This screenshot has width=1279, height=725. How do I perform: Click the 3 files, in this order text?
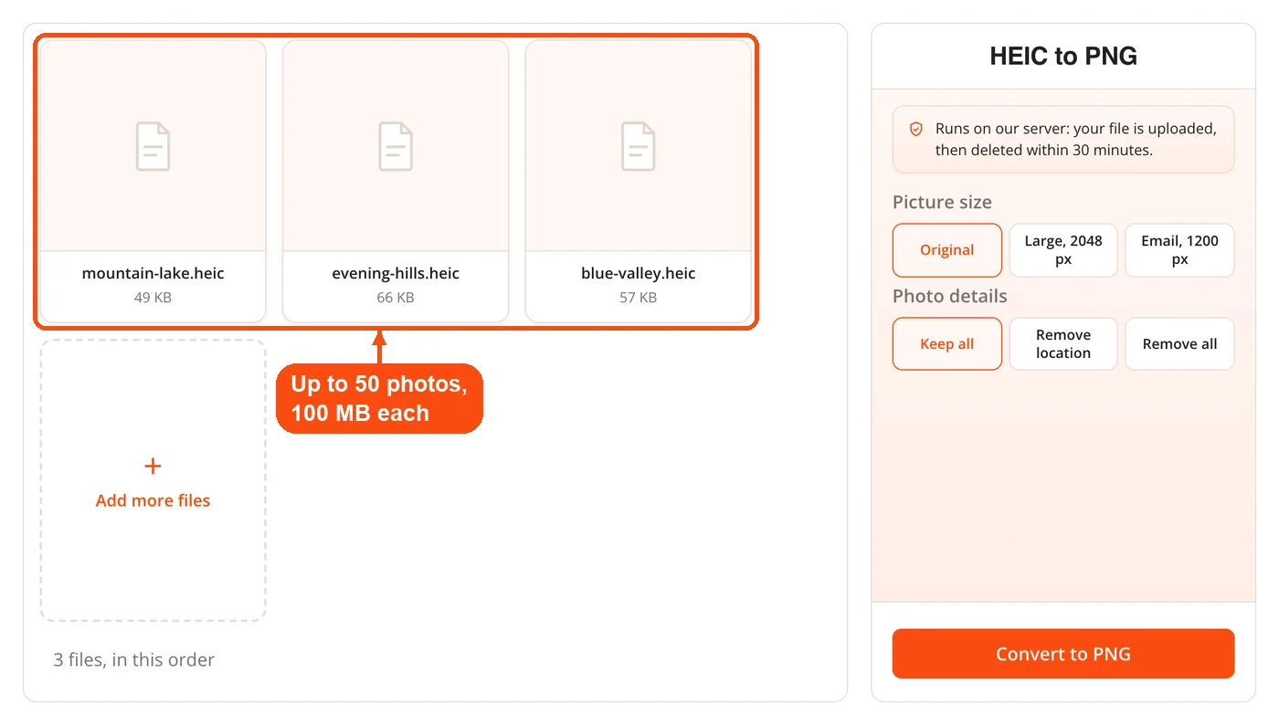tap(133, 659)
